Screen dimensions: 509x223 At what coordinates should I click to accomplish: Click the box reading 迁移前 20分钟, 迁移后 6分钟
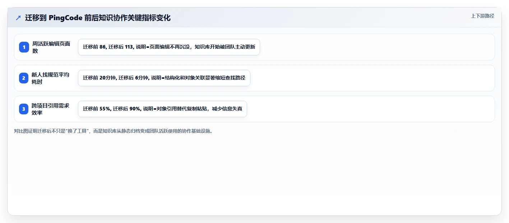(x=164, y=78)
